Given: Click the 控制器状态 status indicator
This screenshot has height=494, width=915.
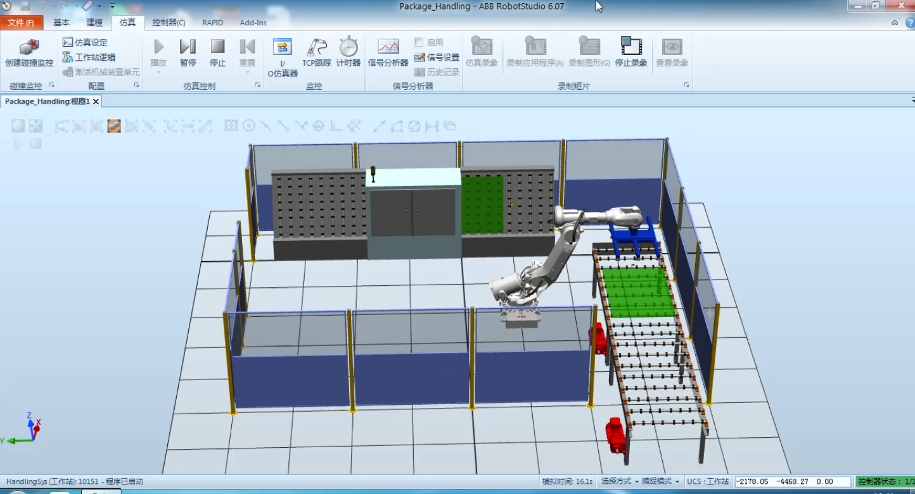Looking at the screenshot, I should (885, 481).
